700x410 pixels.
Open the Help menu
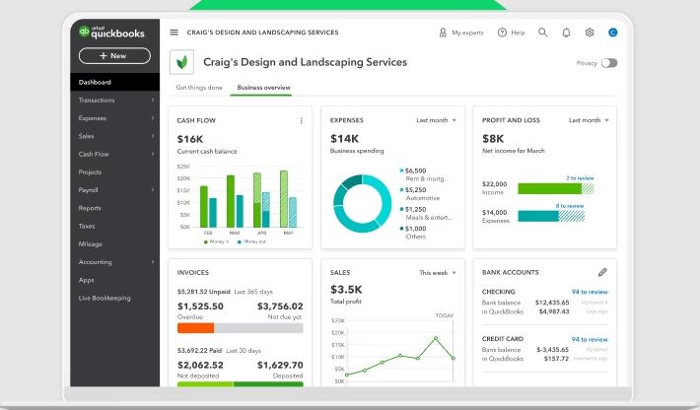[511, 33]
